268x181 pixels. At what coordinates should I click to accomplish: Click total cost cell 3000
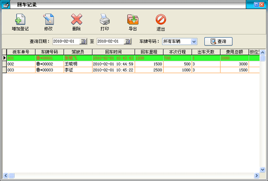[234, 64]
